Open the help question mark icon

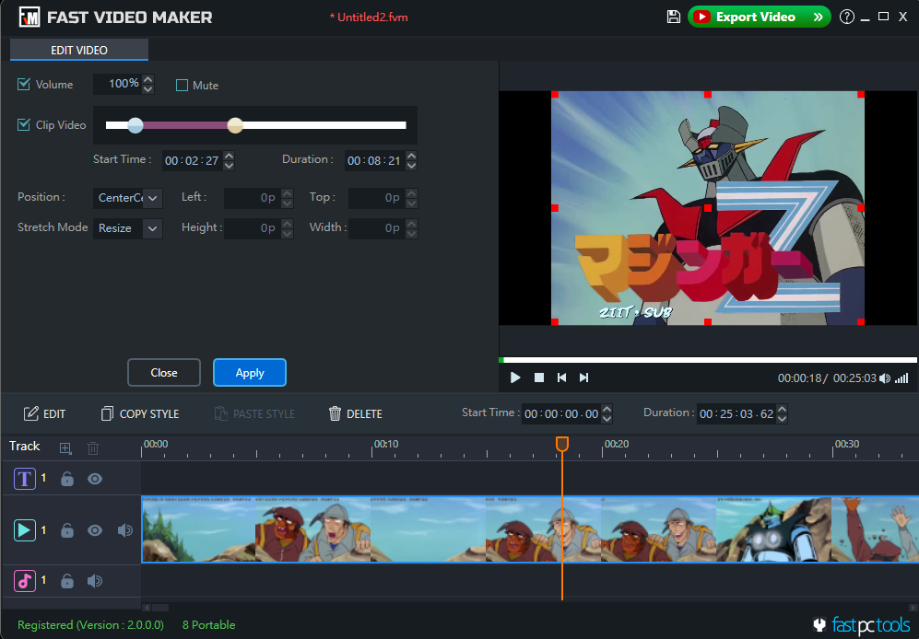pyautogui.click(x=846, y=17)
